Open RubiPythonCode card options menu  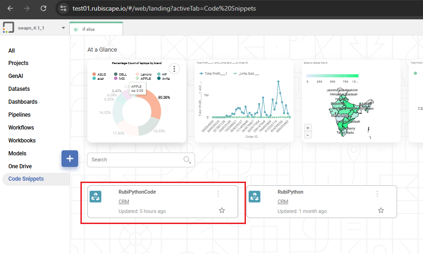(218, 194)
